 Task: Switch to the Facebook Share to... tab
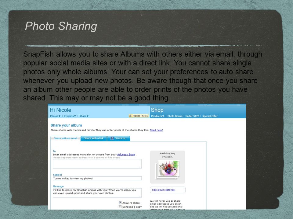pos(119,138)
